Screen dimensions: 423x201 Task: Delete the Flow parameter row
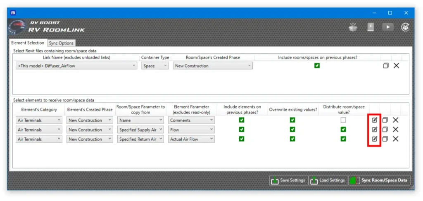point(395,130)
